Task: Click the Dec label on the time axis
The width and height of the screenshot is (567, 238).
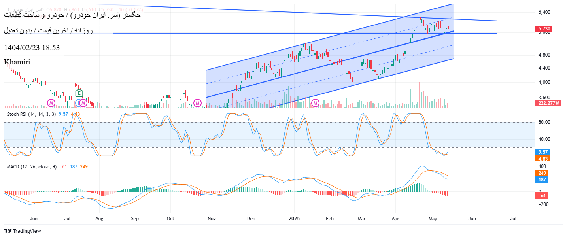Action: point(251,218)
